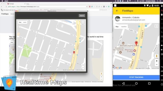Click Armando J Zabala's profile photo
The width and height of the screenshot is (163, 91).
click(x=118, y=19)
